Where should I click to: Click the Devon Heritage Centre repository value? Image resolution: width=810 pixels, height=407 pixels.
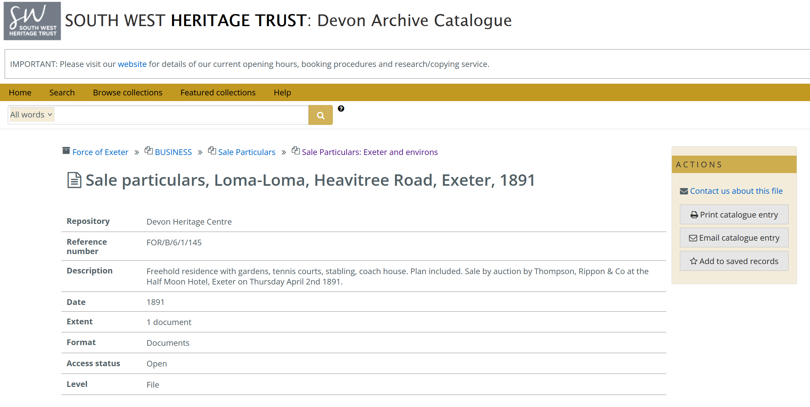(189, 222)
